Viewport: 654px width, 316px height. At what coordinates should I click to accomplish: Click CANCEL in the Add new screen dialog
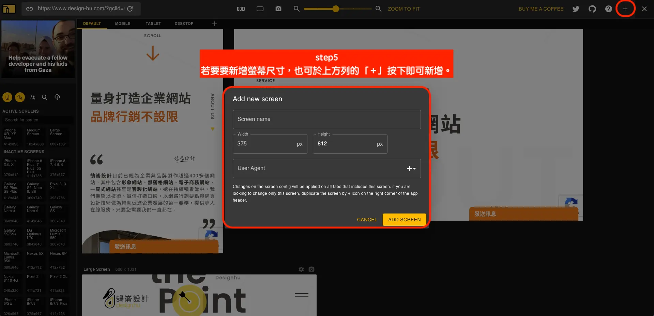[367, 220]
